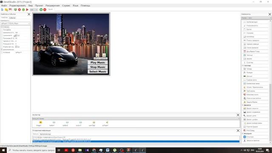Open the Язык menu
This screenshot has width=272, height=153.
75,6
